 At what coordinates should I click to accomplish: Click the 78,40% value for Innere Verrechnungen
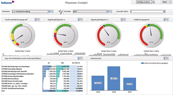[x=80, y=81]
